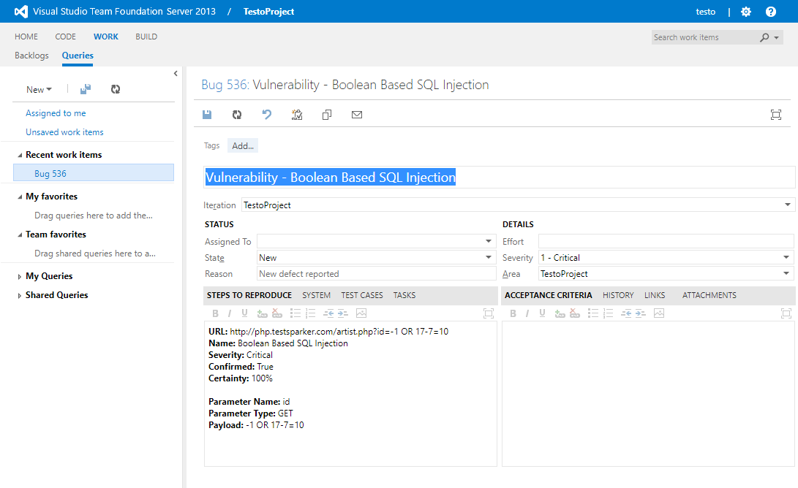Open the Backlogs view
The image size is (798, 488).
pyautogui.click(x=31, y=56)
